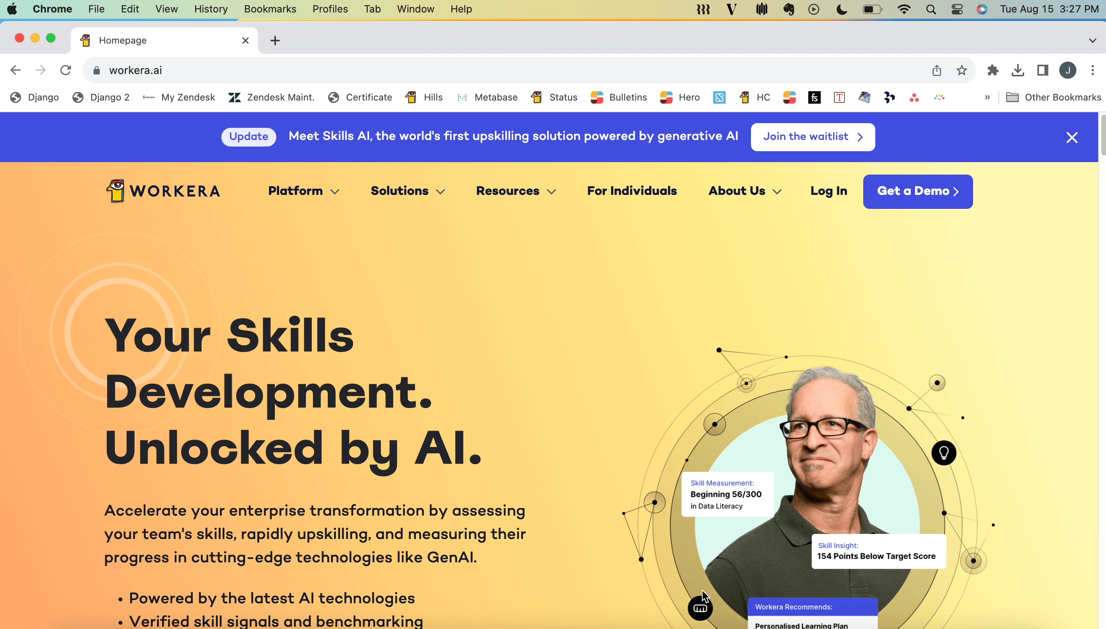Click the Join the waitlist button
Image resolution: width=1106 pixels, height=629 pixels.
(813, 137)
